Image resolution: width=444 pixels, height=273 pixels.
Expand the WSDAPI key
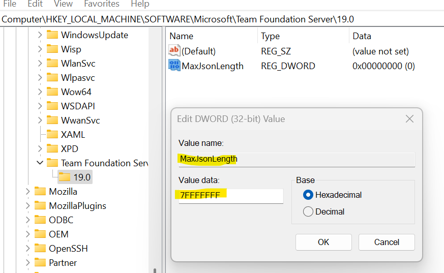click(40, 106)
